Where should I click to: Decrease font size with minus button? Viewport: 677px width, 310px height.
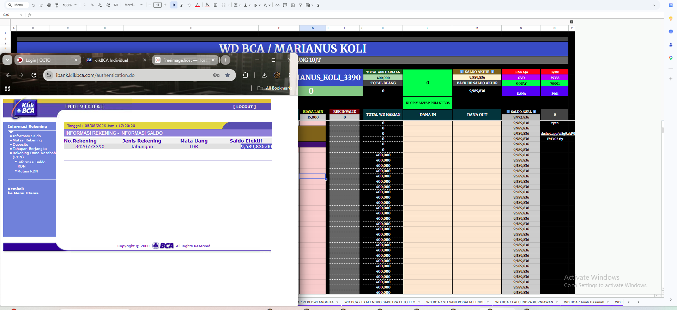(150, 5)
